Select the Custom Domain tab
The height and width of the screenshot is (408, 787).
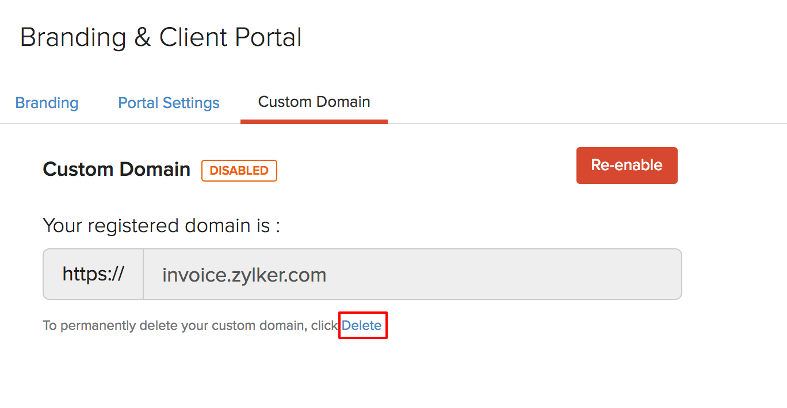[x=314, y=102]
